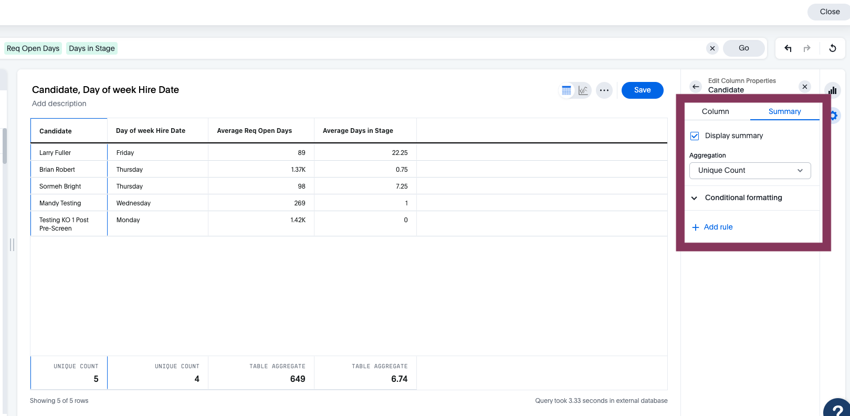Clear the search bar with X icon
The image size is (850, 416).
(x=712, y=48)
